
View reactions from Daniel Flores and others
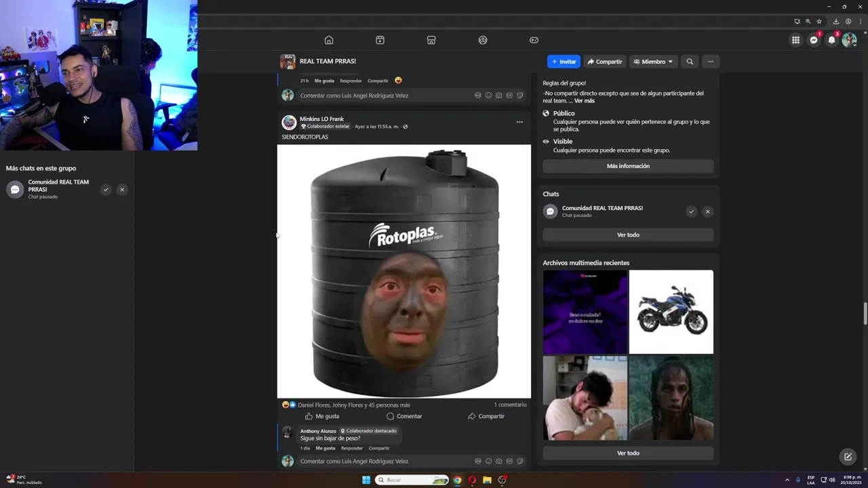point(353,405)
